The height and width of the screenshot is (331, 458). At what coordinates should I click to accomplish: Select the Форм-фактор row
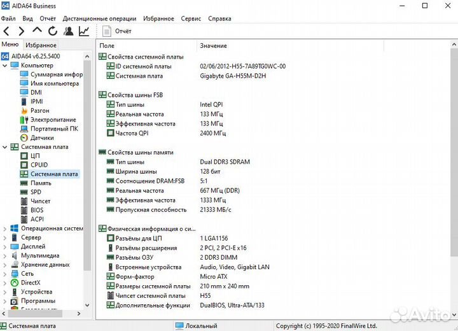(167, 277)
